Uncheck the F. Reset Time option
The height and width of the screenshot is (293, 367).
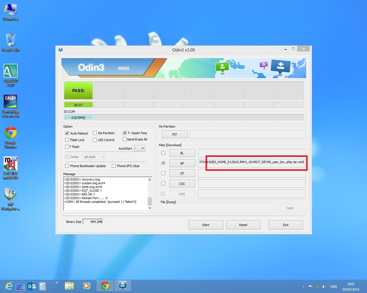point(125,133)
